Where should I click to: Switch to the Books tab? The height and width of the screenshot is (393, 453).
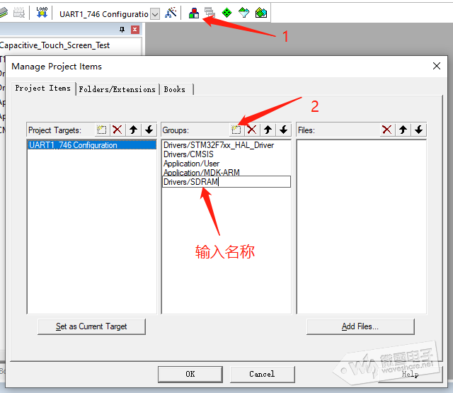coord(174,89)
